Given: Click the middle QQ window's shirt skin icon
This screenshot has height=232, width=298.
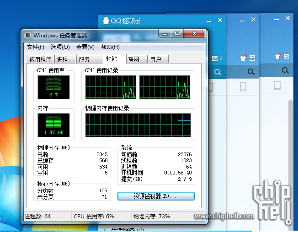Looking at the screenshot, I should coord(243,58).
